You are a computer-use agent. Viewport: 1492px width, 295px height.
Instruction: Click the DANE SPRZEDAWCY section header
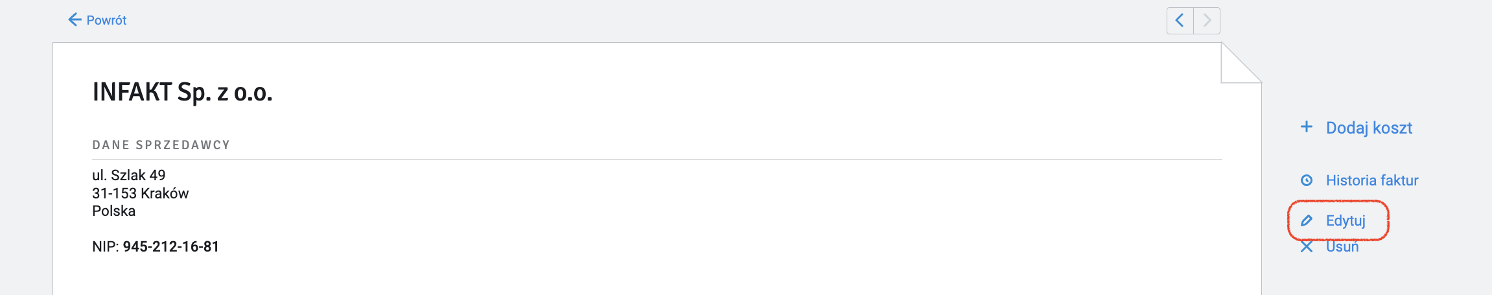[x=161, y=145]
